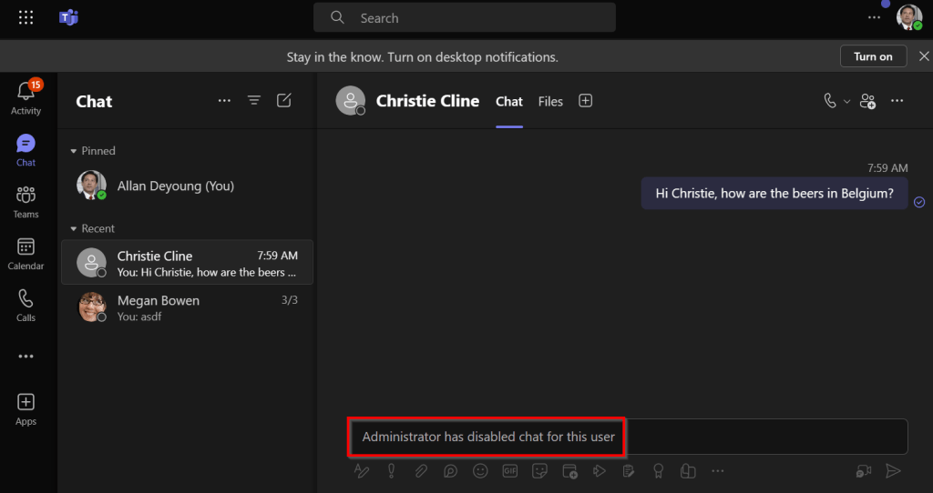The width and height of the screenshot is (933, 493).
Task: Expand the call options dropdown arrow
Action: 847,101
